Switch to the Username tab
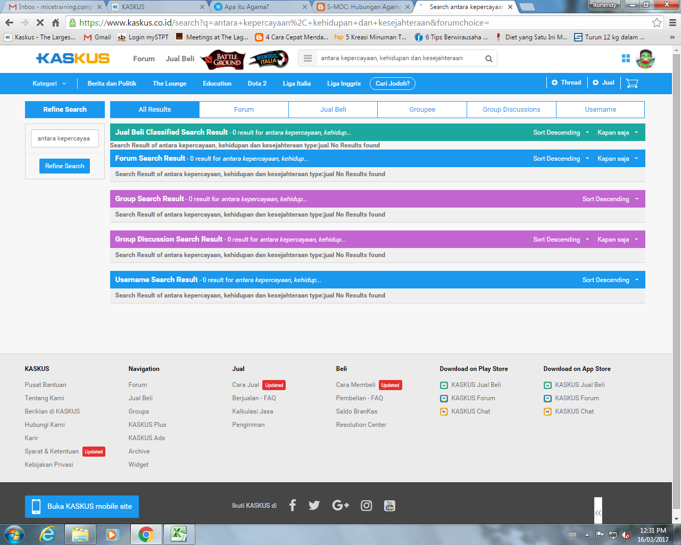The image size is (681, 545). pyautogui.click(x=601, y=110)
